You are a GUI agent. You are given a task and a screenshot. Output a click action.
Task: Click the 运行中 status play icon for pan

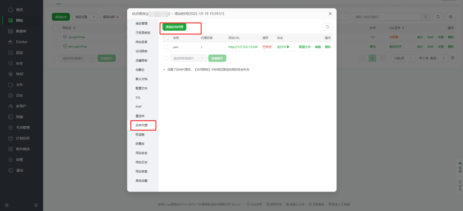[x=288, y=47]
